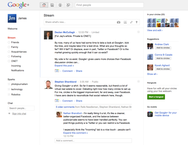
Task: Expand Nathan Bransford's comment
Action: pyautogui.click(x=76, y=133)
